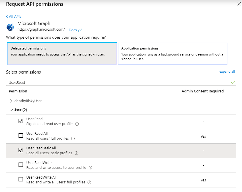The image size is (242, 192).
Task: Show info for Read all users' full profiles
Action: pyautogui.click(x=73, y=138)
